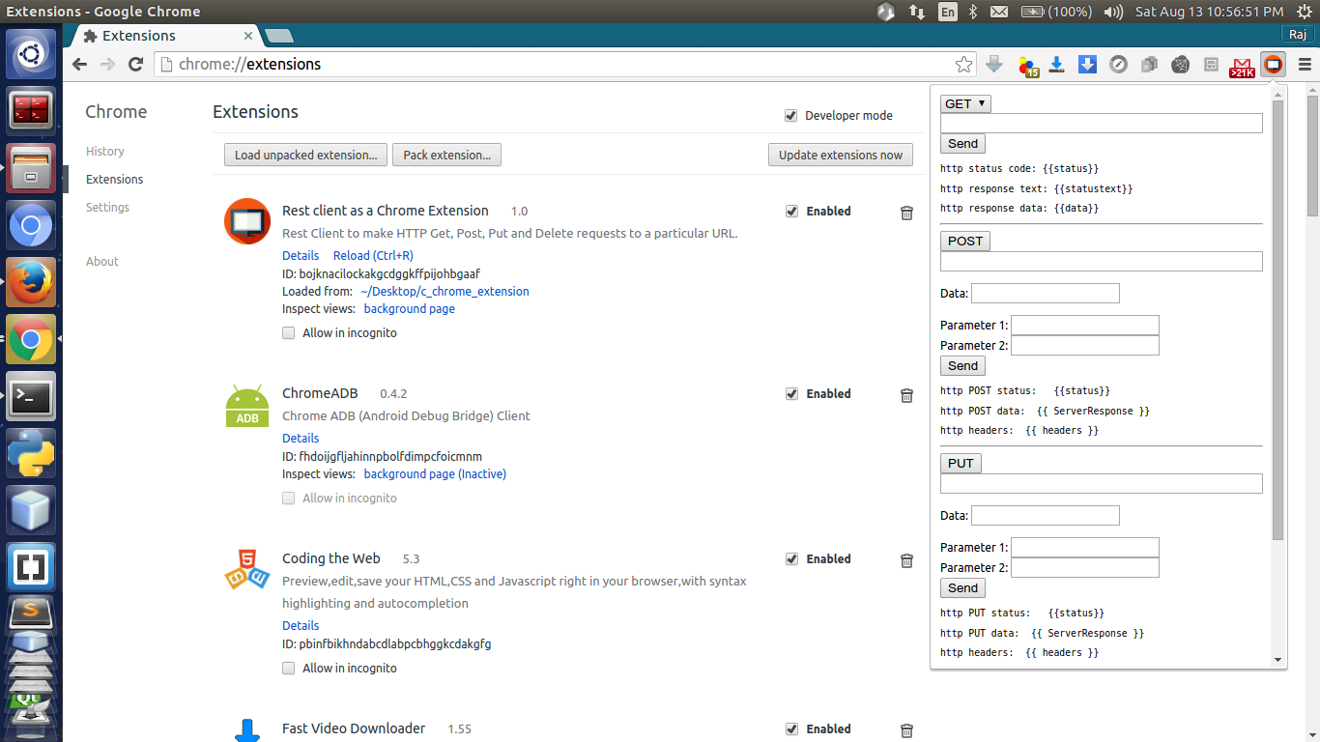Open History in the Chrome sidebar
The height and width of the screenshot is (742, 1320).
coord(105,152)
